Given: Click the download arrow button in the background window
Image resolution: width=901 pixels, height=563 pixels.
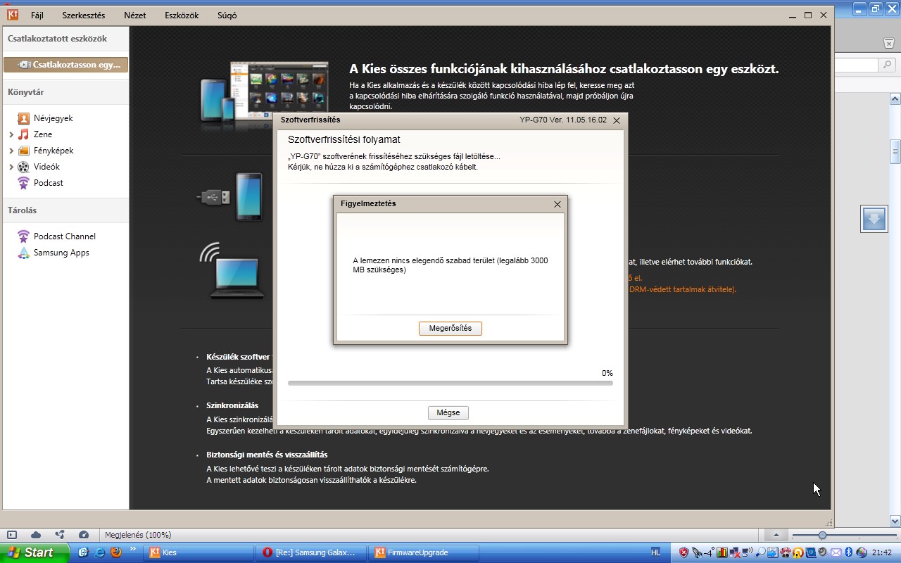Looking at the screenshot, I should (x=874, y=219).
